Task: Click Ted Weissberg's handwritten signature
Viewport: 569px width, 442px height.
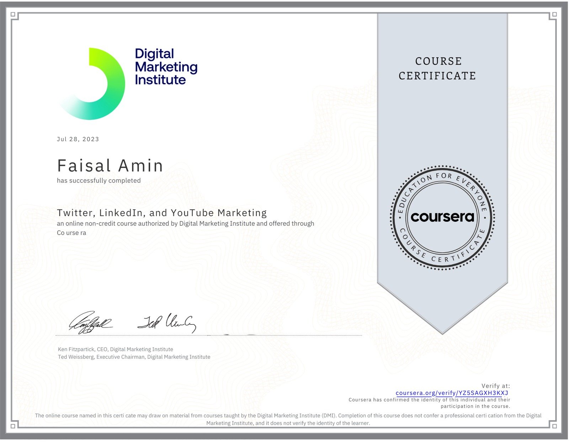Action: (166, 323)
